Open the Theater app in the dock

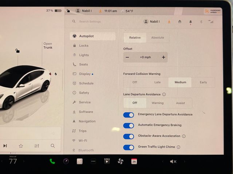tap(107, 161)
